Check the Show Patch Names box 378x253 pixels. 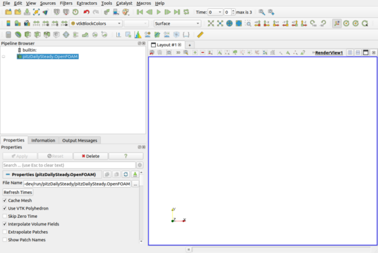coord(5,240)
